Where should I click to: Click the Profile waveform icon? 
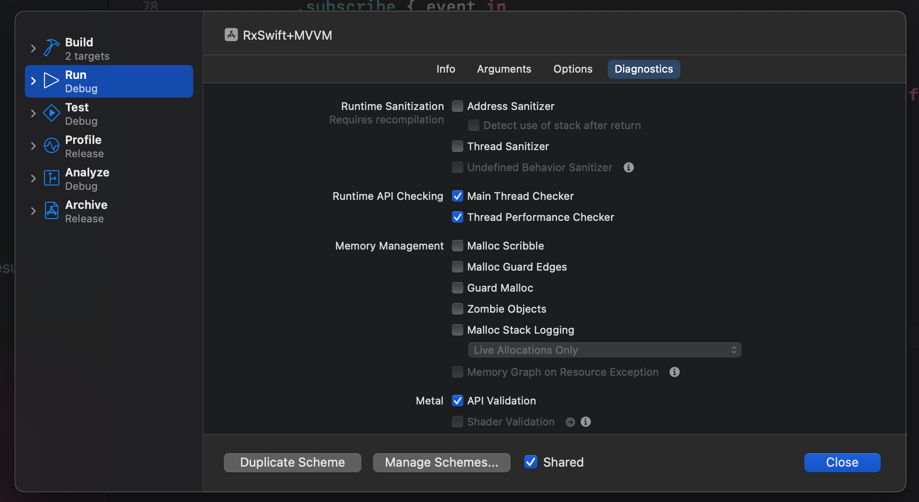click(x=52, y=145)
